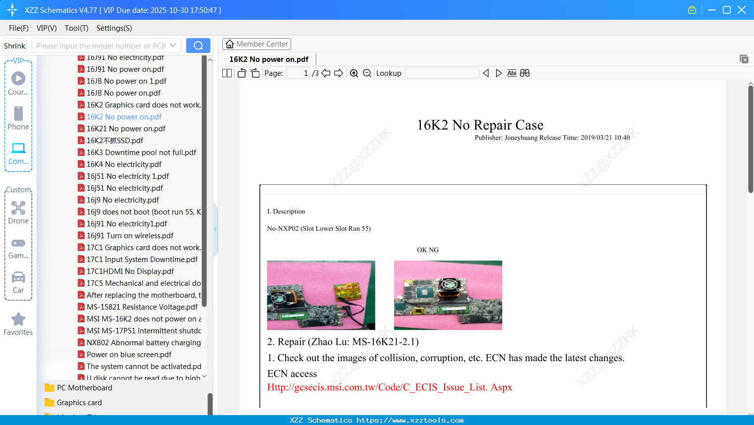Click the PDF viewer vertical scrollbar thumb

click(x=751, y=140)
